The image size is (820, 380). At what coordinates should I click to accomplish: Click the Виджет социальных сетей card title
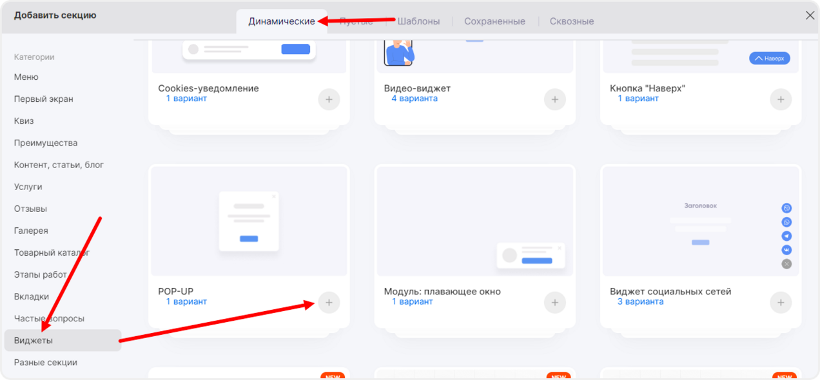(670, 291)
